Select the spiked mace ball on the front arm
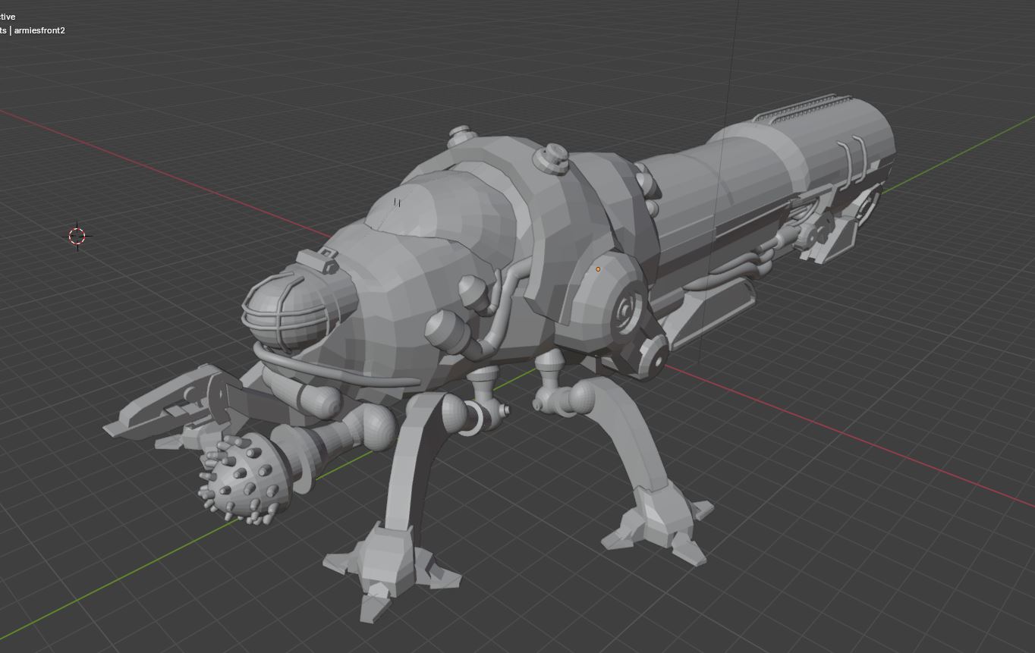The image size is (1035, 653). tap(235, 478)
